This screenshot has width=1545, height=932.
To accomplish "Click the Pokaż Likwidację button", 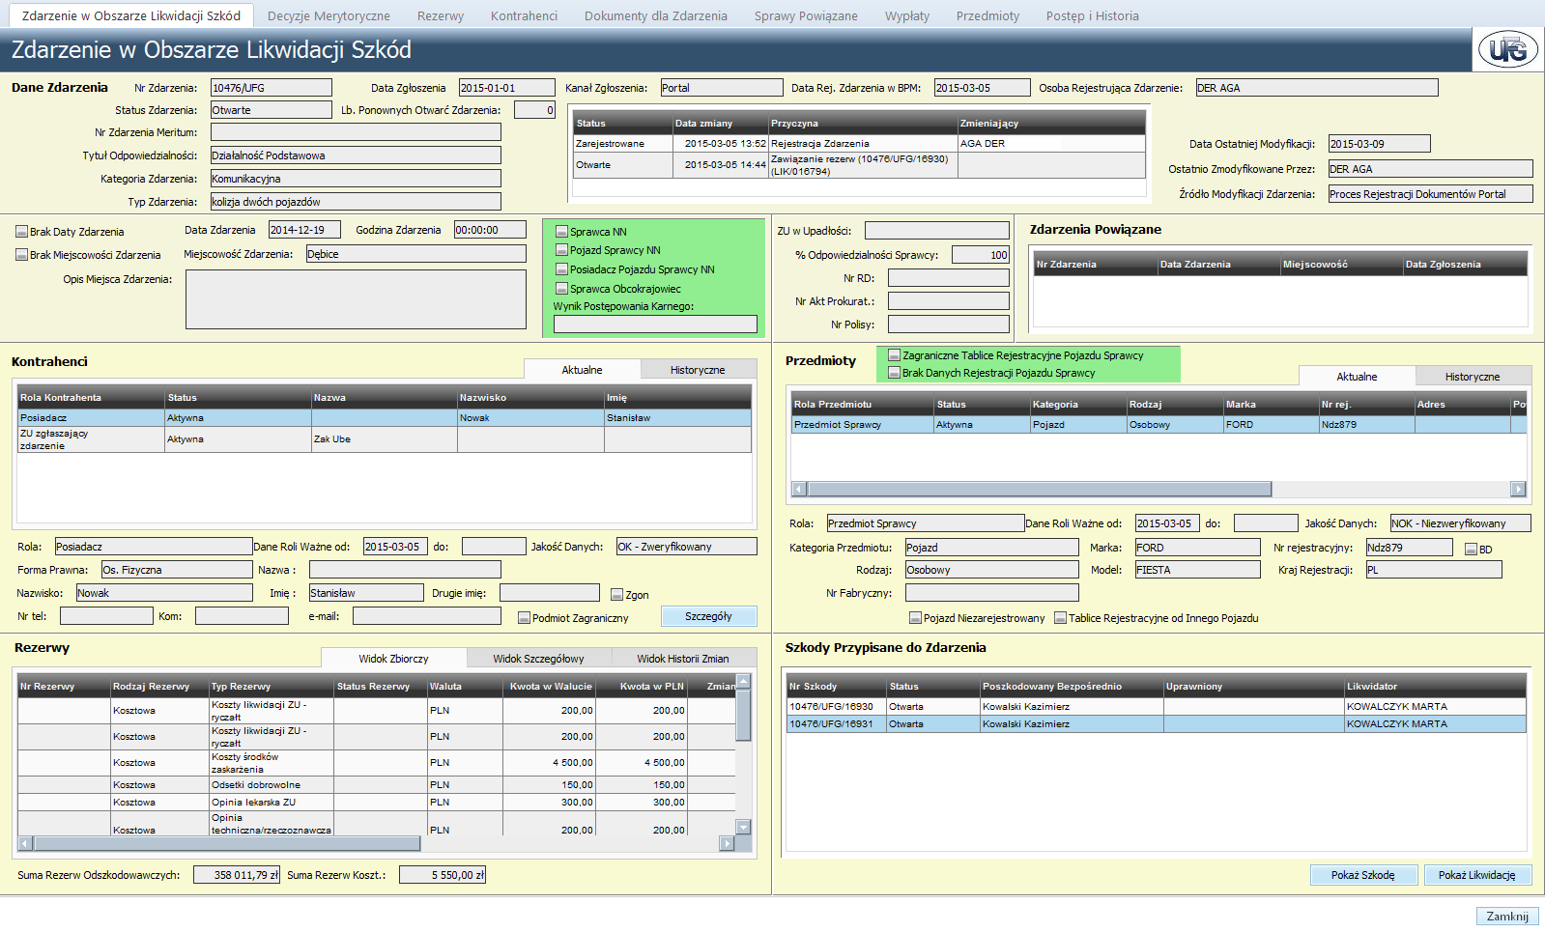I will click(x=1477, y=875).
